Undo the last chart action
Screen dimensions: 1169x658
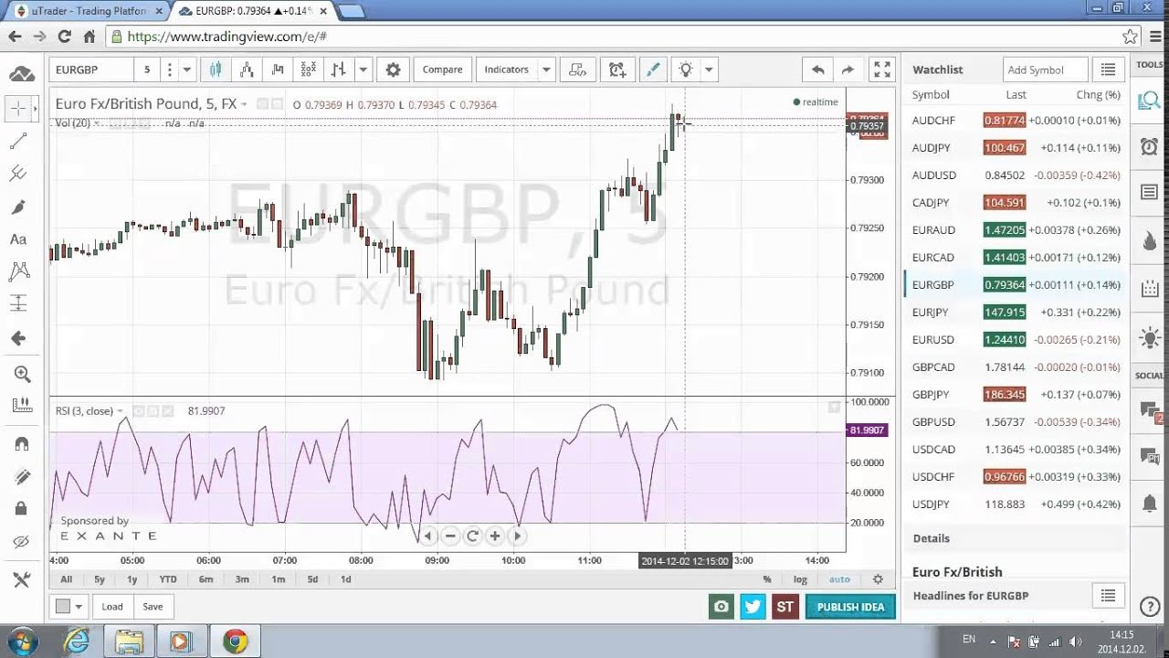(x=817, y=69)
